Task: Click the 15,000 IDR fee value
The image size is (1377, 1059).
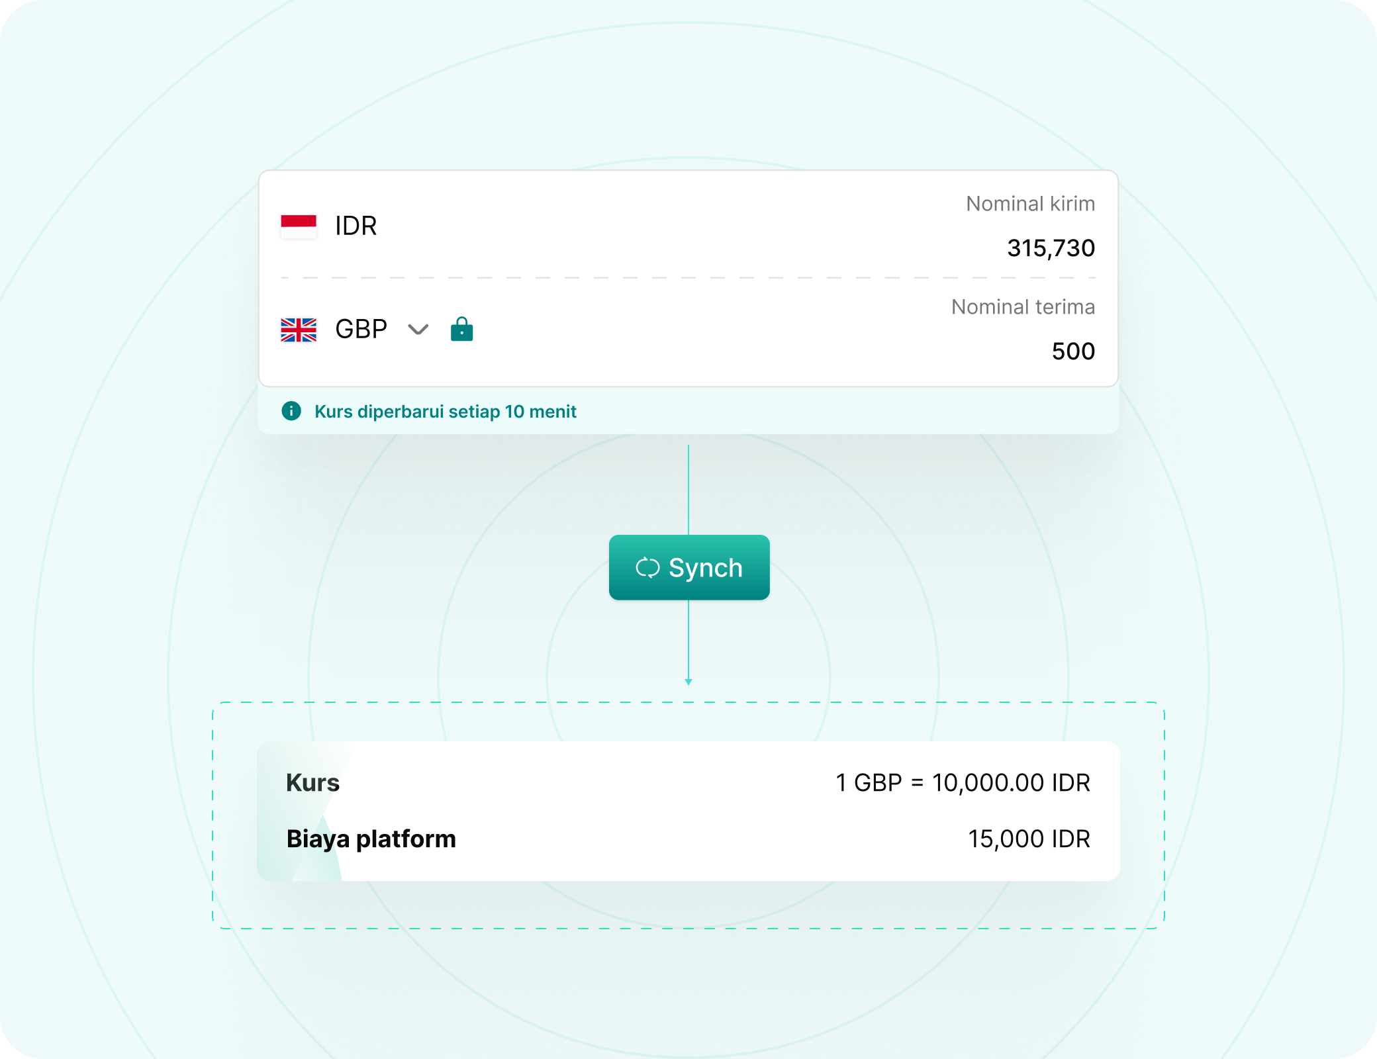Action: 1029,839
